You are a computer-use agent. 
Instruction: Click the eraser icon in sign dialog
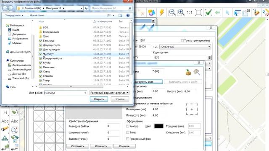[x=197, y=72]
